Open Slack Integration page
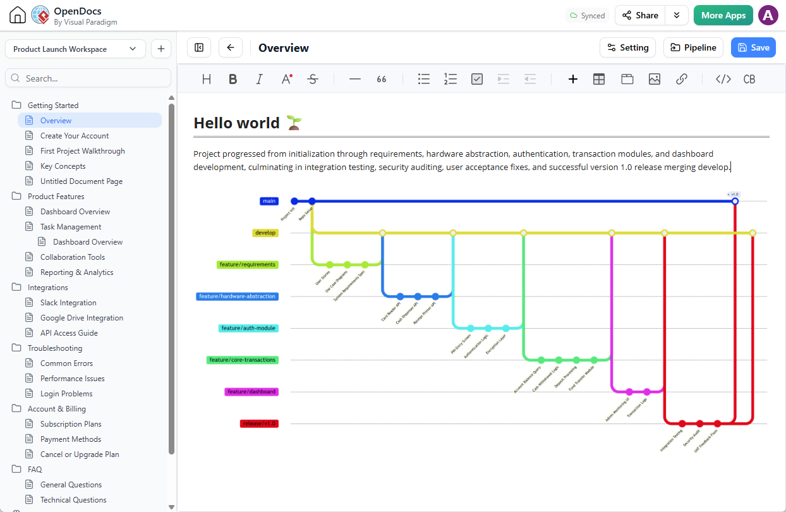 click(68, 303)
